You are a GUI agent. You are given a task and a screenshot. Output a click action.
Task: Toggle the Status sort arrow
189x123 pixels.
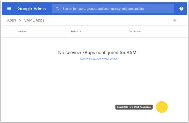[x=80, y=32]
